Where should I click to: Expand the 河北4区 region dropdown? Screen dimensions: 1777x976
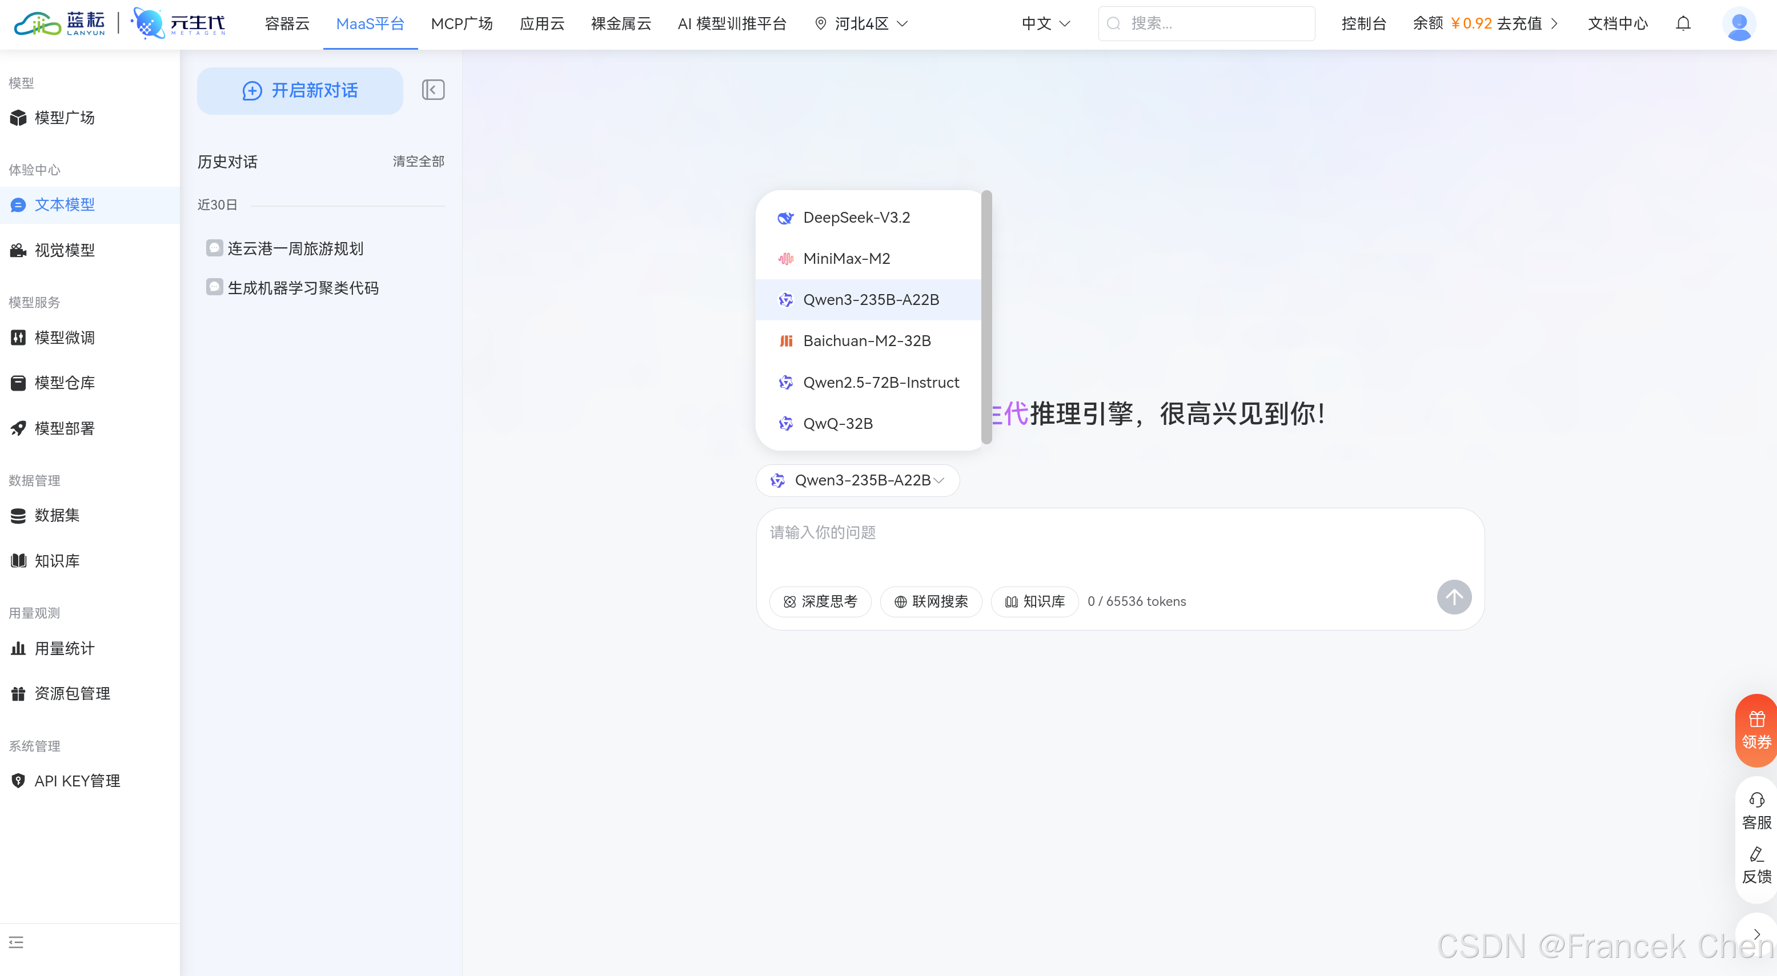point(861,23)
